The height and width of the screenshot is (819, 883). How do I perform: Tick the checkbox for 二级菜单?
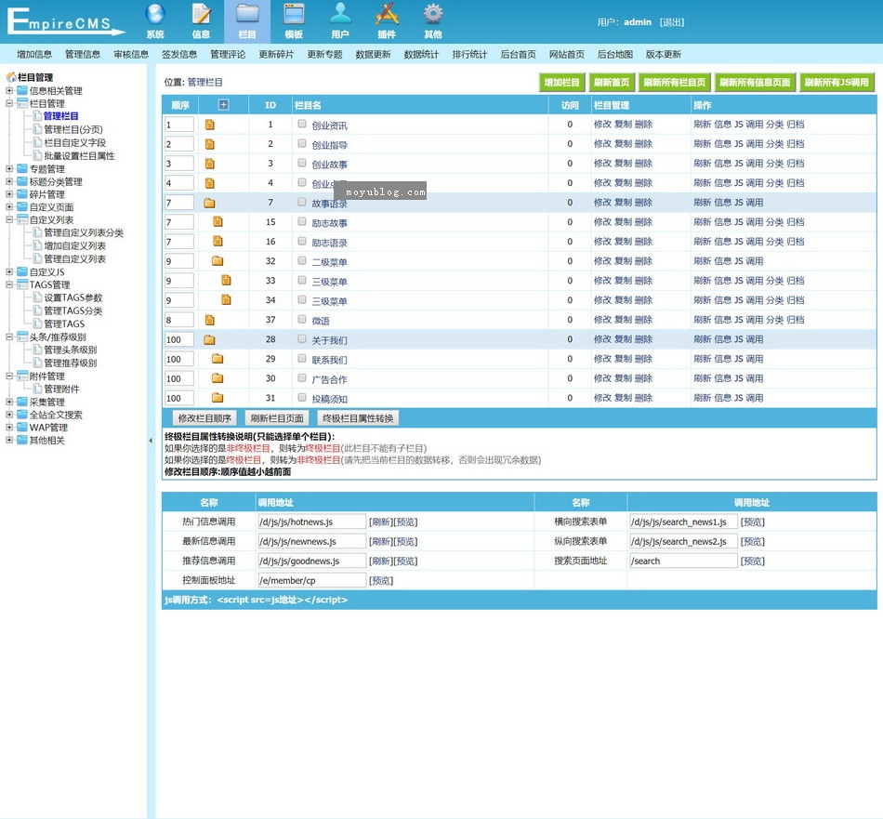click(x=302, y=261)
